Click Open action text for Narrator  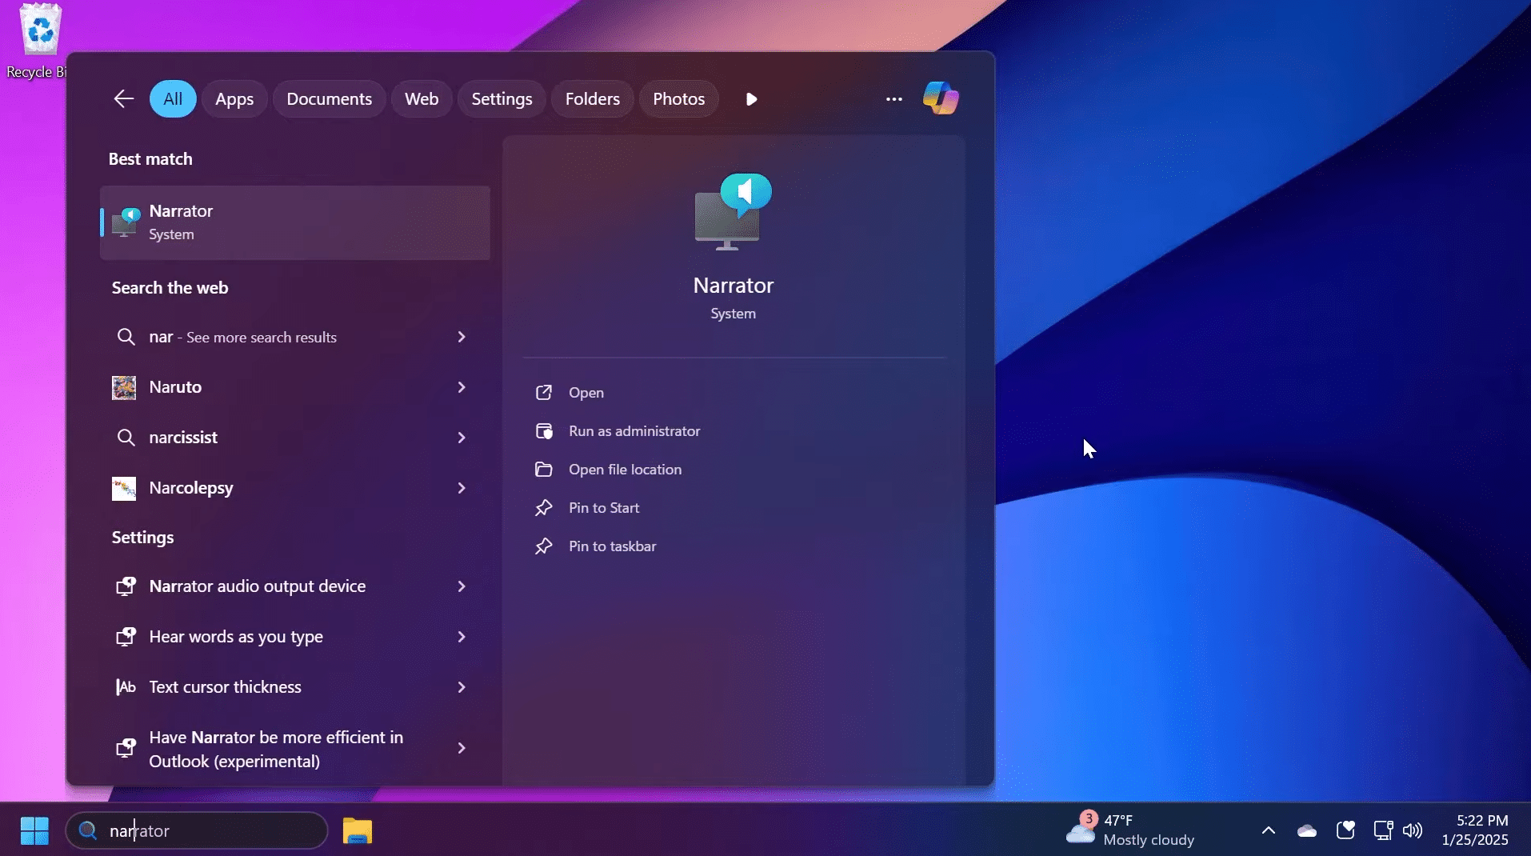[x=586, y=393]
